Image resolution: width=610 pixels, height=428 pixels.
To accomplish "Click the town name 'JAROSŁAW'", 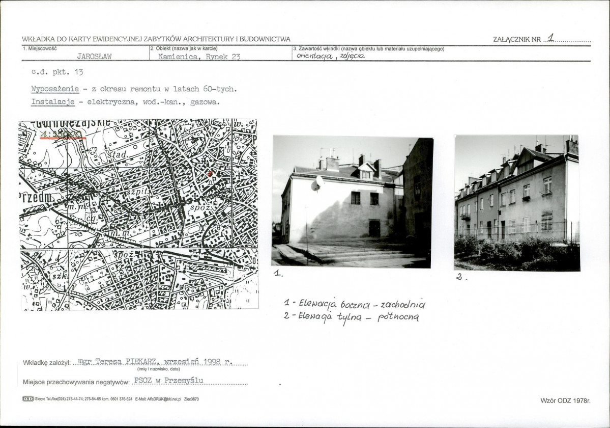I will pyautogui.click(x=94, y=57).
